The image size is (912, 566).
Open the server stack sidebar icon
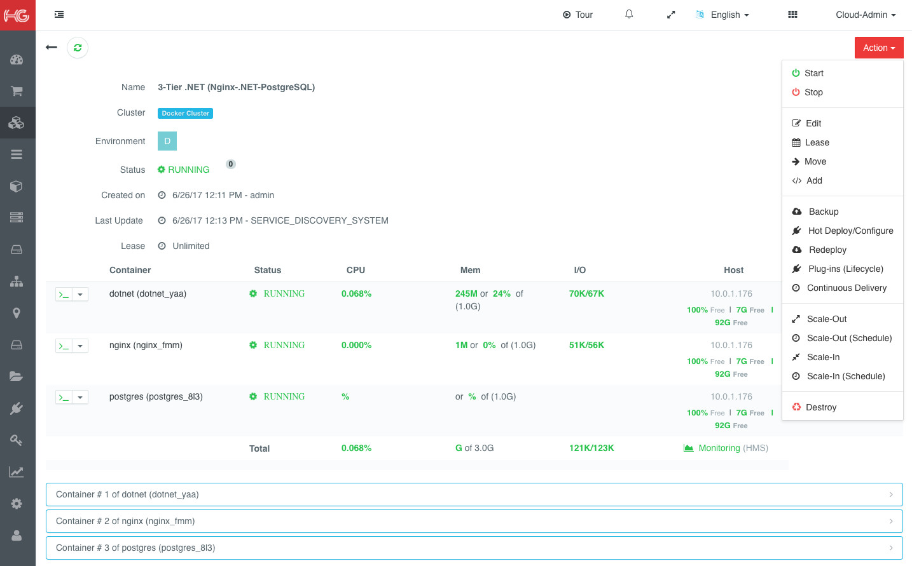point(17,218)
